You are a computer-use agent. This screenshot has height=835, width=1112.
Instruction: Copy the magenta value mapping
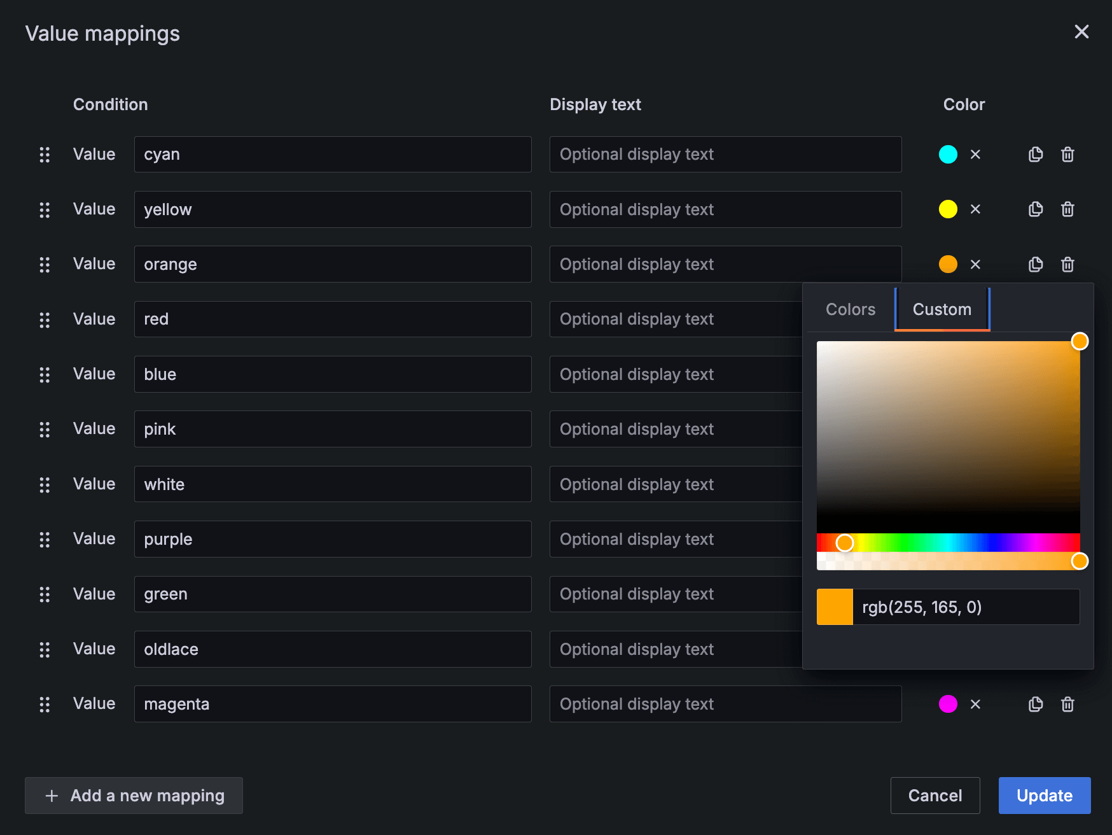coord(1035,704)
